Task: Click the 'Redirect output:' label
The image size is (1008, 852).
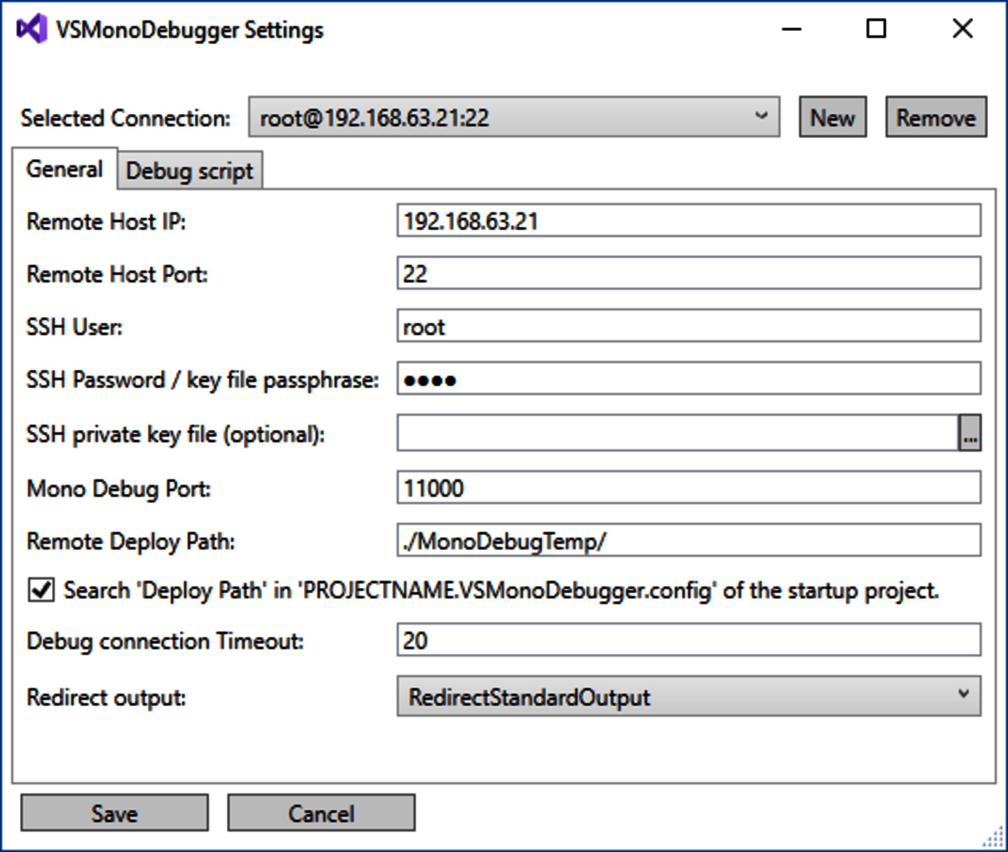Action: (106, 698)
